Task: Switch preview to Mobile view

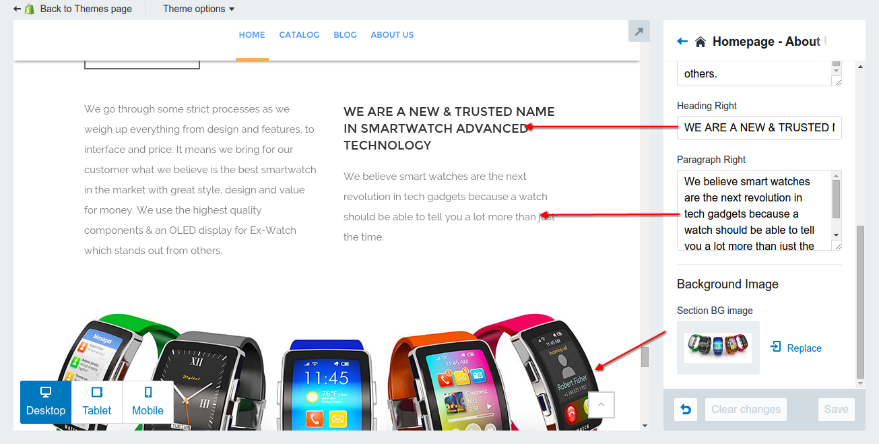Action: [148, 402]
